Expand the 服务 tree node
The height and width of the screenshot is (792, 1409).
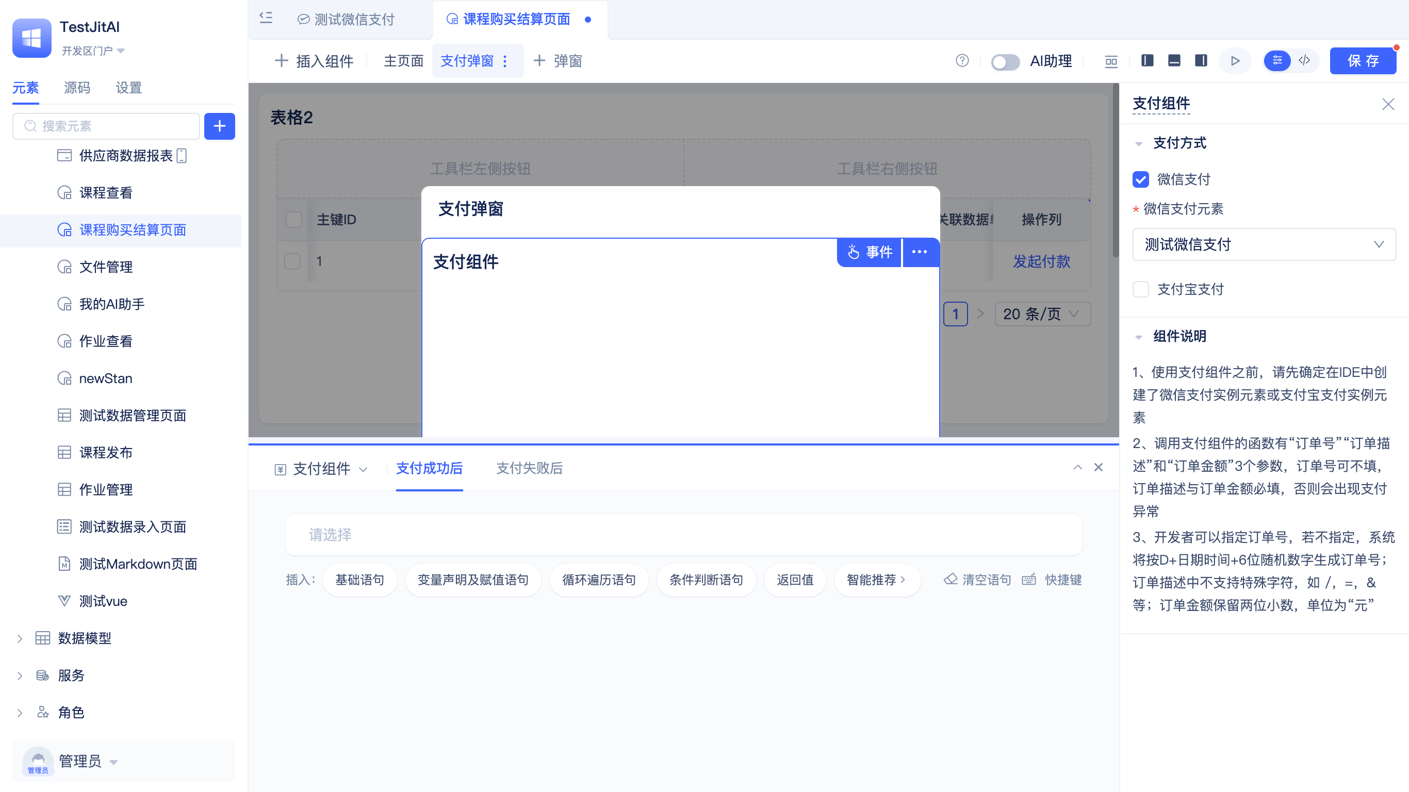(x=20, y=676)
